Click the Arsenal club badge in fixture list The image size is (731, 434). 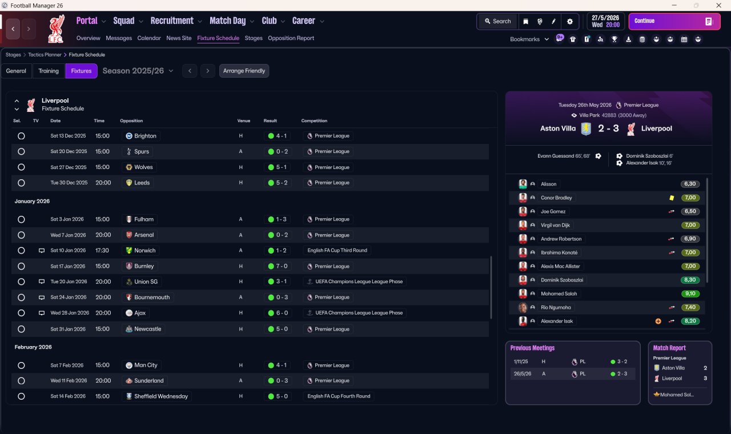pos(129,235)
